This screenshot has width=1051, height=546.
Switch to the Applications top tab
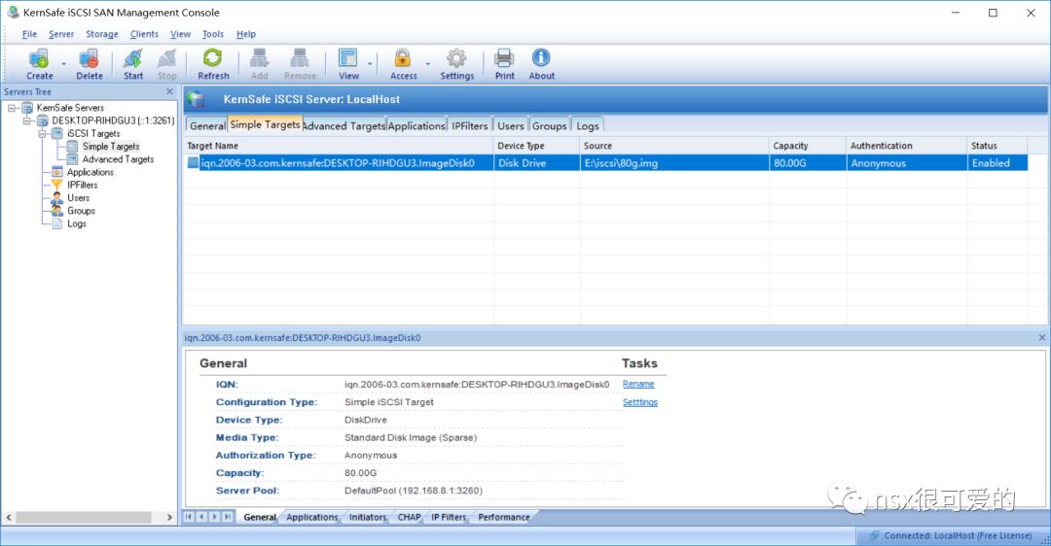click(x=417, y=125)
